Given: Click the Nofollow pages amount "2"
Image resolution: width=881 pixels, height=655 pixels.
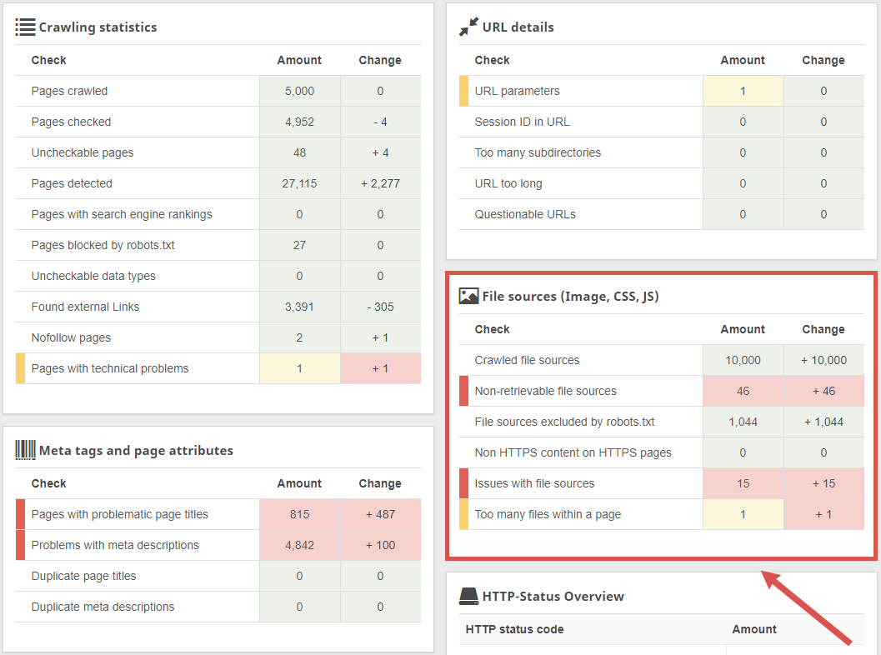Looking at the screenshot, I should coord(299,337).
